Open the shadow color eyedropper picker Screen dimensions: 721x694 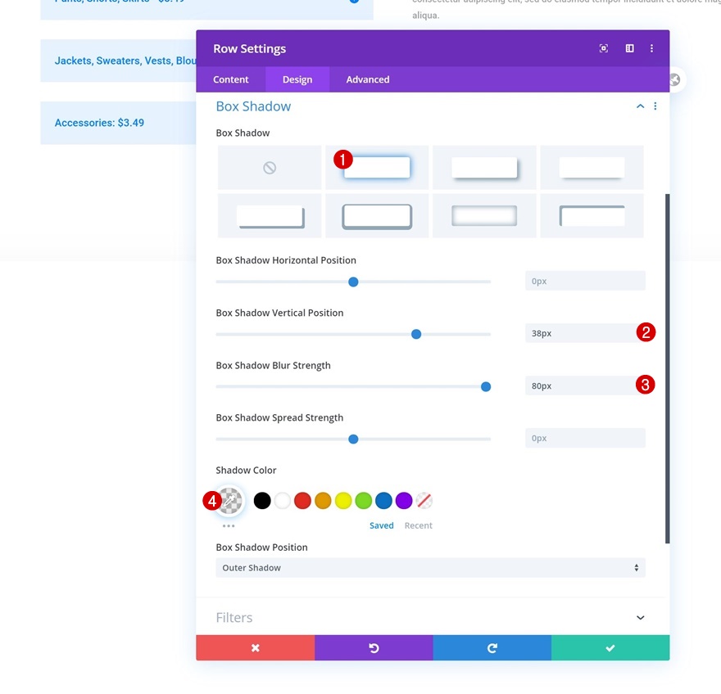tap(229, 501)
